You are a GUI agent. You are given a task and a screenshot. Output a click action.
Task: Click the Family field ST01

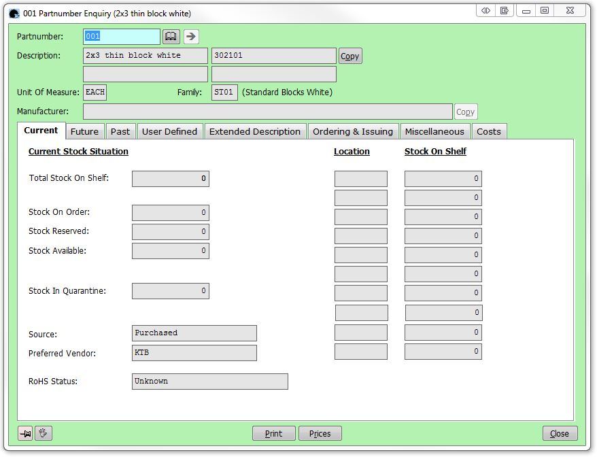point(224,92)
